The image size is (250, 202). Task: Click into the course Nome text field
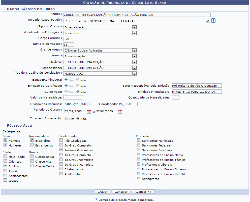coord(137,15)
